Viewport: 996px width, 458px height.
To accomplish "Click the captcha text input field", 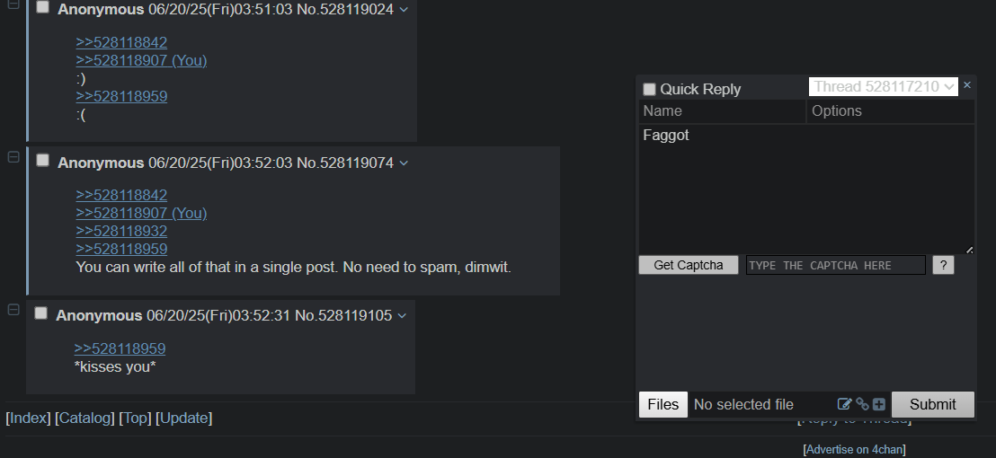I will click(x=836, y=265).
